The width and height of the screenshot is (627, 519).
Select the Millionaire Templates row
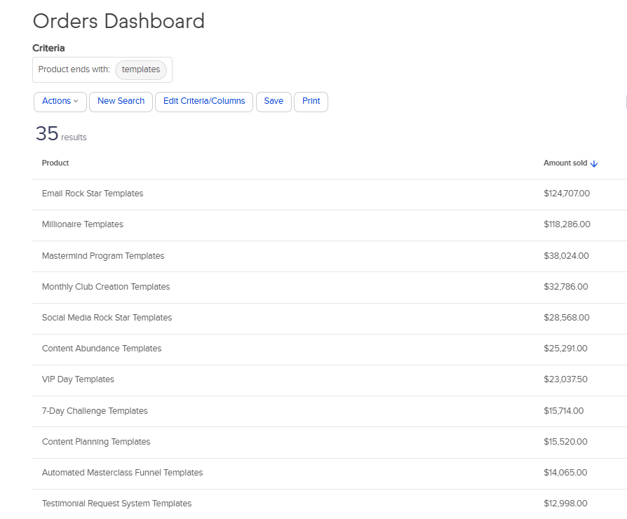click(x=83, y=224)
